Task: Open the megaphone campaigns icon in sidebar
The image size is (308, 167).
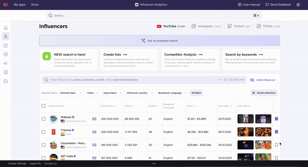Action: pyautogui.click(x=6, y=63)
